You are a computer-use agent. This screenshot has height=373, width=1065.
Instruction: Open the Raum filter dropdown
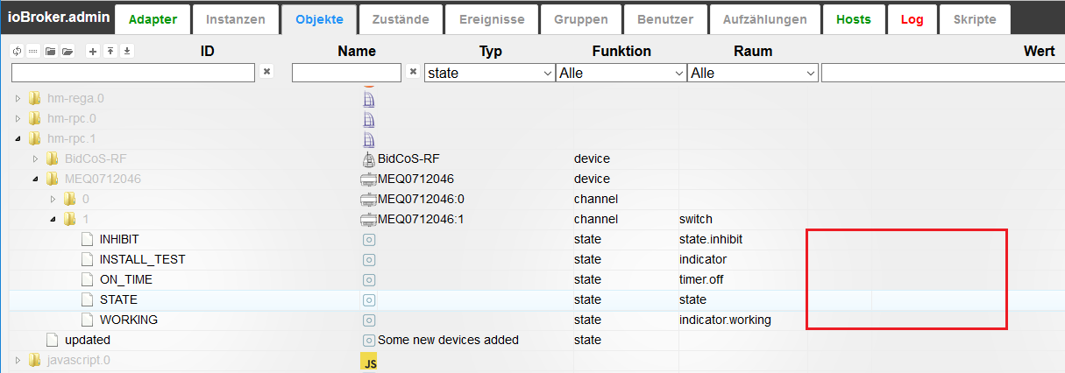753,74
